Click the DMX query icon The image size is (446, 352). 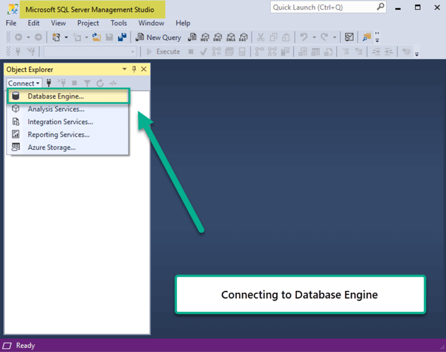(218, 37)
